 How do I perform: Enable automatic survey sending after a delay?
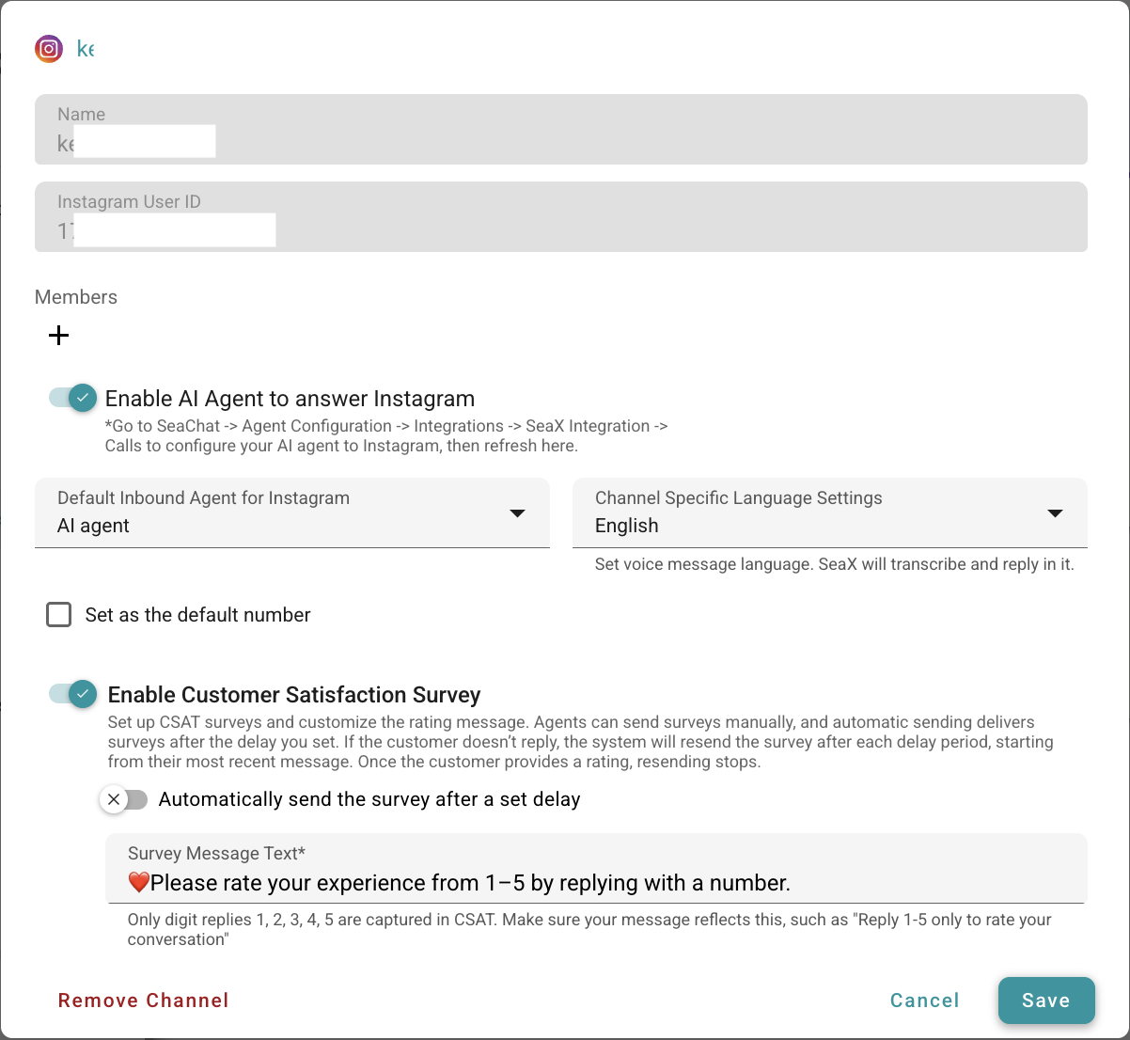(x=124, y=799)
